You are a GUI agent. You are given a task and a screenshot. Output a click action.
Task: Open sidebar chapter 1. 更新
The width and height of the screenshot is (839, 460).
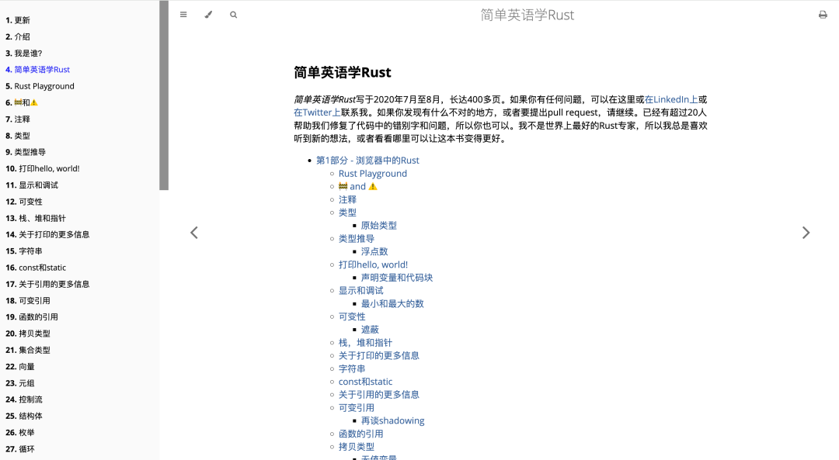click(18, 20)
